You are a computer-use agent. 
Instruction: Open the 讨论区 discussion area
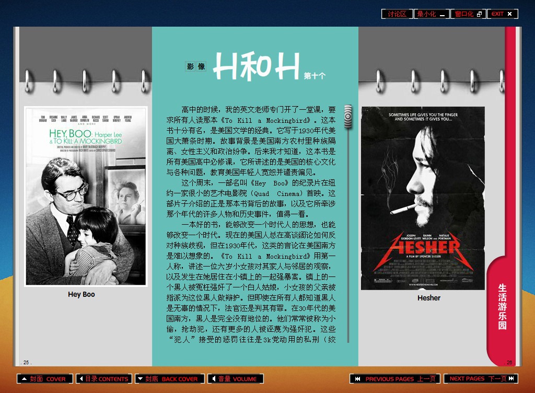pyautogui.click(x=397, y=14)
